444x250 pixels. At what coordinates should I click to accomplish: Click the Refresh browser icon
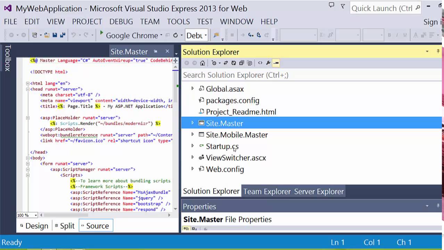tap(175, 35)
